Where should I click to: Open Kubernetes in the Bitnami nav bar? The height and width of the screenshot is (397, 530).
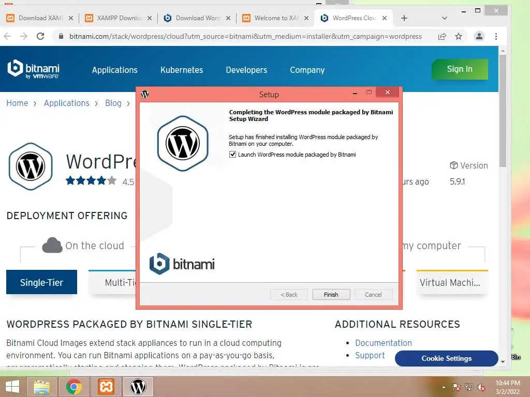182,70
